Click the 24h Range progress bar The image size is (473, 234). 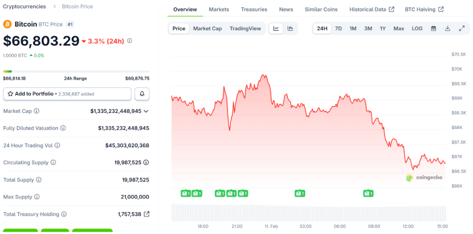coord(76,71)
